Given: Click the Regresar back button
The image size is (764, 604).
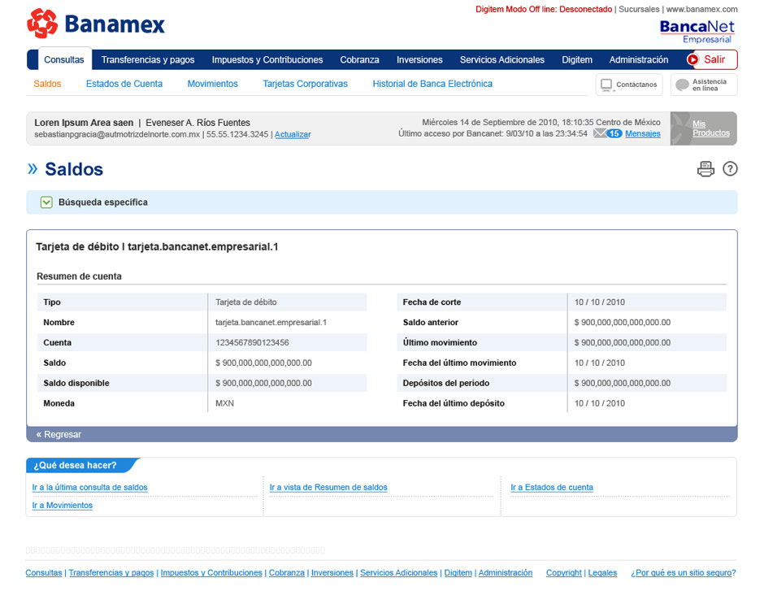Looking at the screenshot, I should coord(59,434).
